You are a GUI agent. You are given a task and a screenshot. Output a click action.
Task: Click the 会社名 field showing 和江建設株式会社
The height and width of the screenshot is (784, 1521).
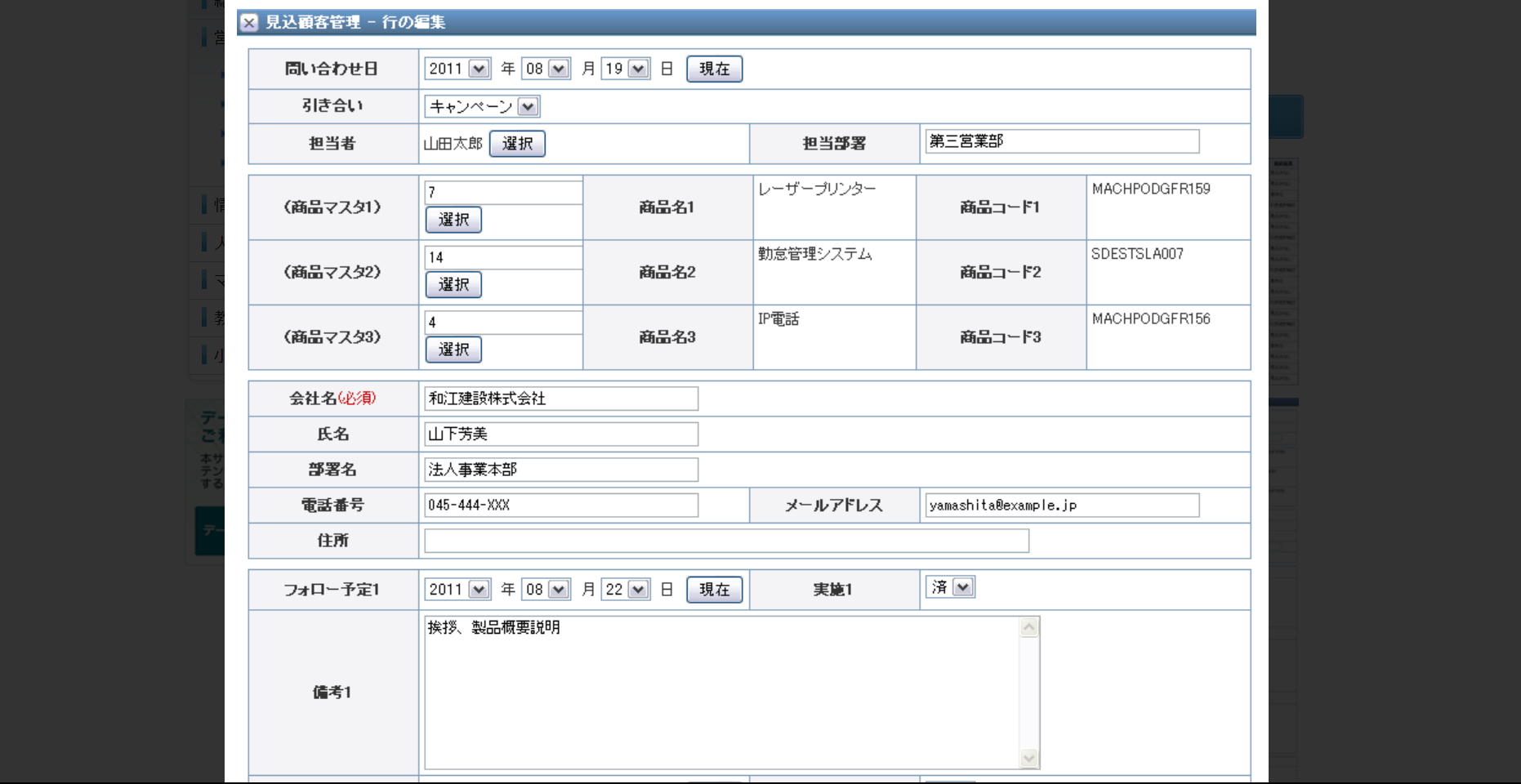[x=560, y=399]
